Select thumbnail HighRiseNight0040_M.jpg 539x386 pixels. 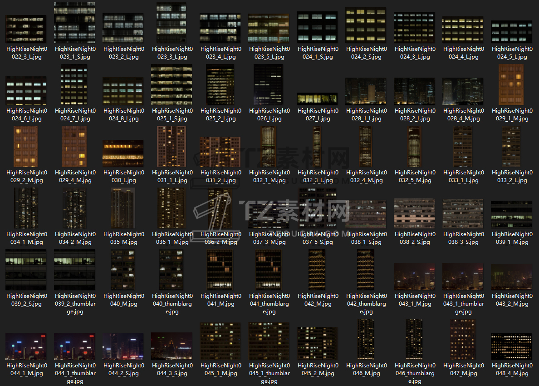click(x=122, y=270)
